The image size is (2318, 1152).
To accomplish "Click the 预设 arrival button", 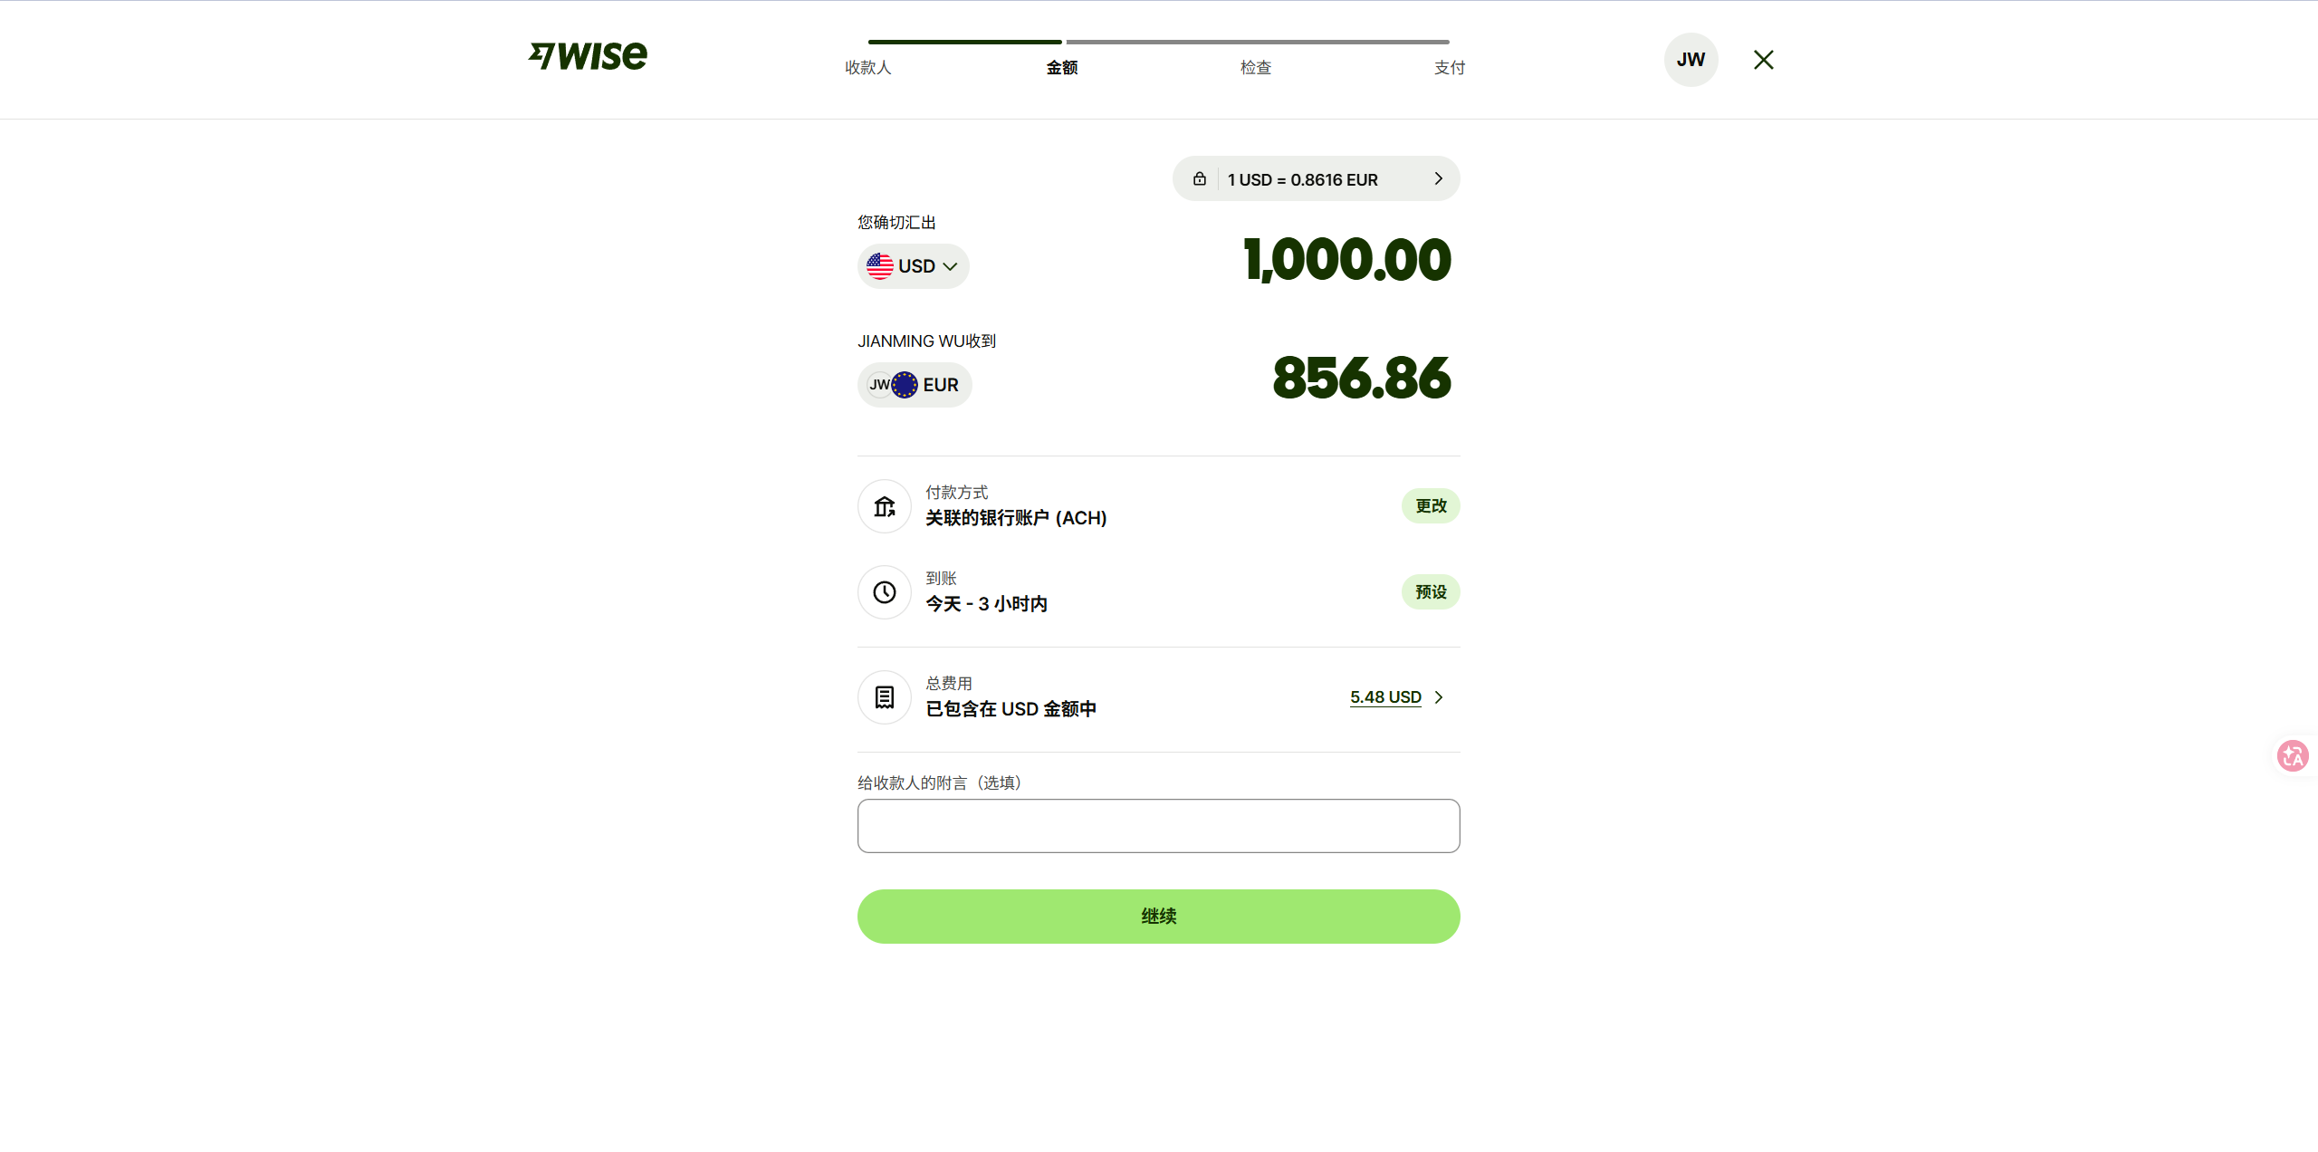I will point(1431,592).
